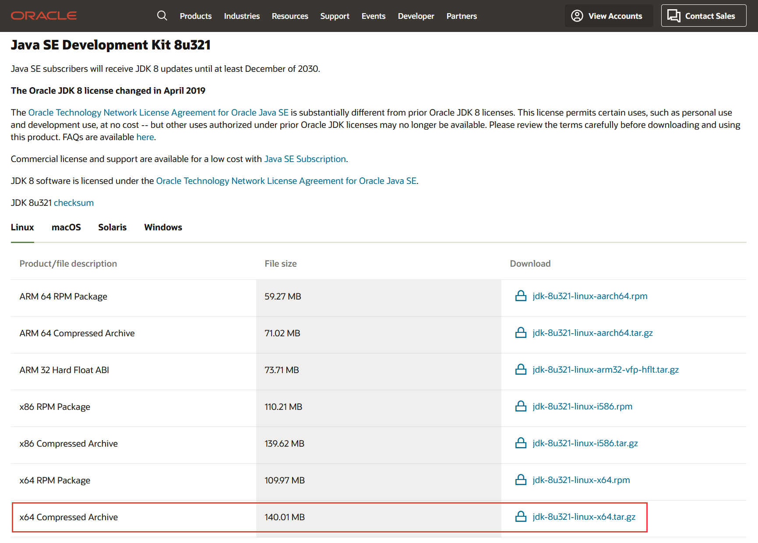Screen dimensions: 758x543
Task: Click the Contact Sales chat icon
Action: point(673,16)
